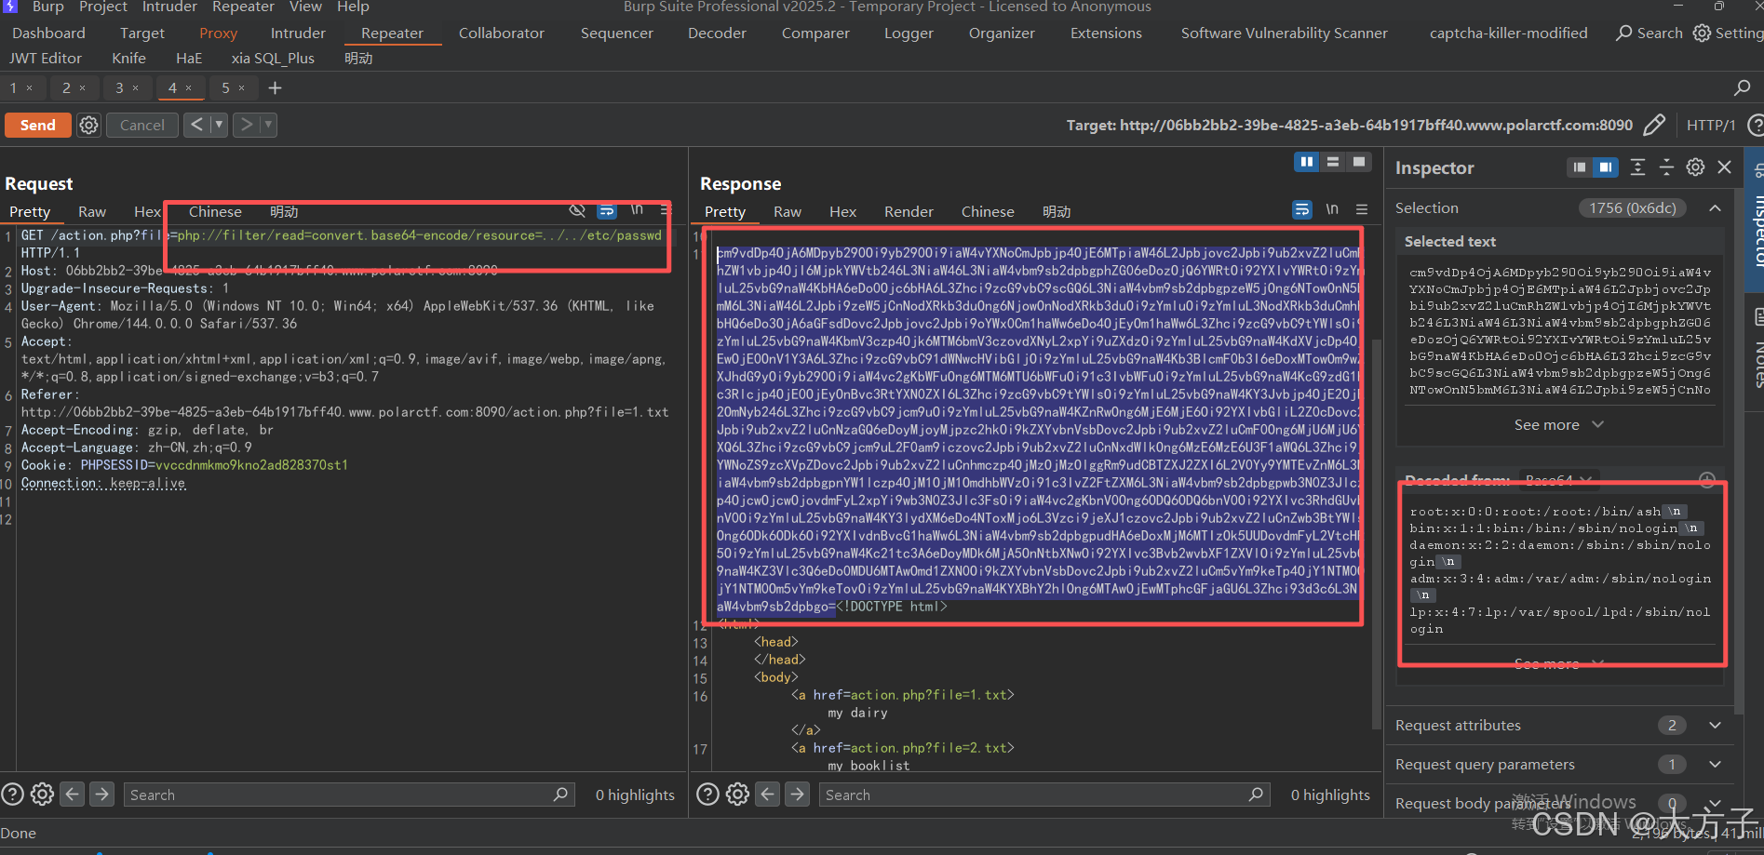Open next-history dropdown arrow
This screenshot has width=1764, height=855.
(268, 125)
